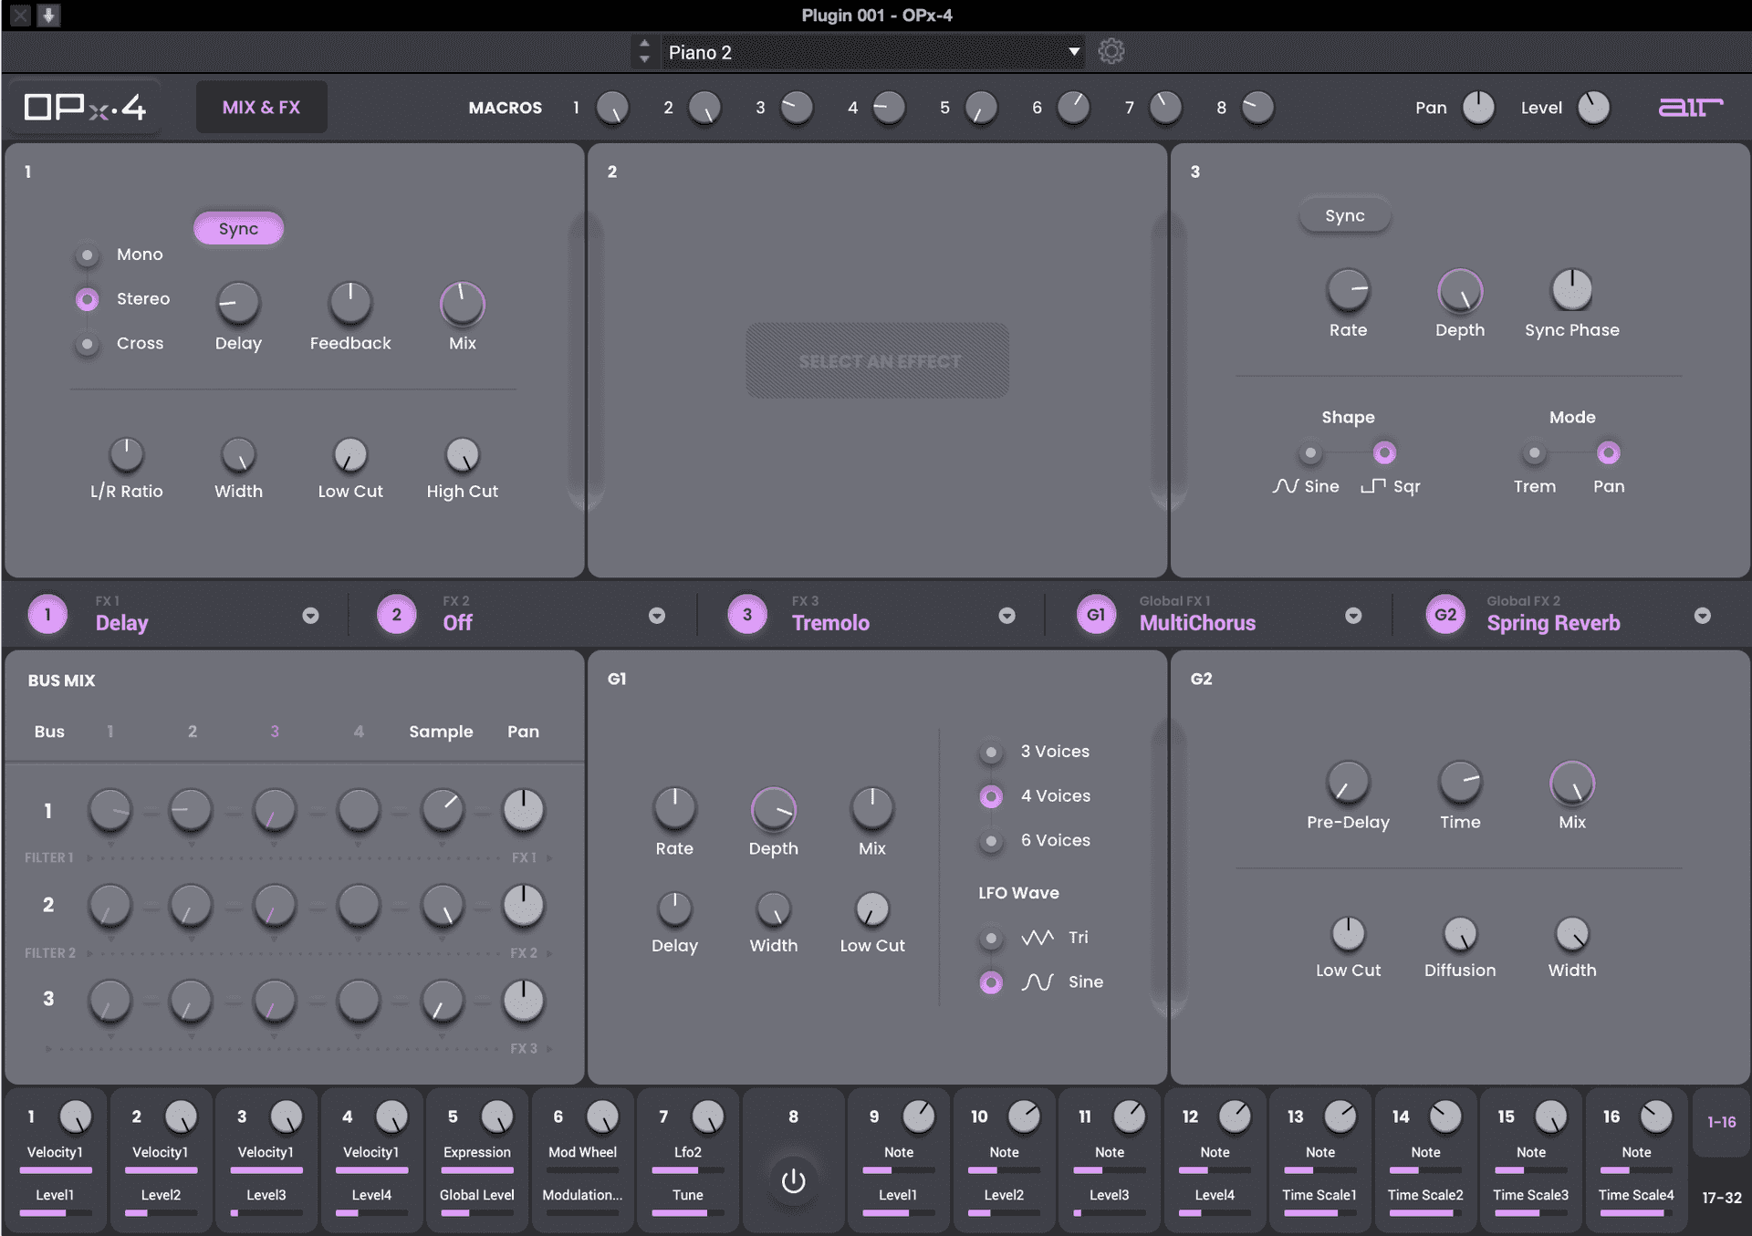Viewport: 1752px width, 1236px height.
Task: Click the G2 Global FX 2 badge
Action: pos(1445,615)
